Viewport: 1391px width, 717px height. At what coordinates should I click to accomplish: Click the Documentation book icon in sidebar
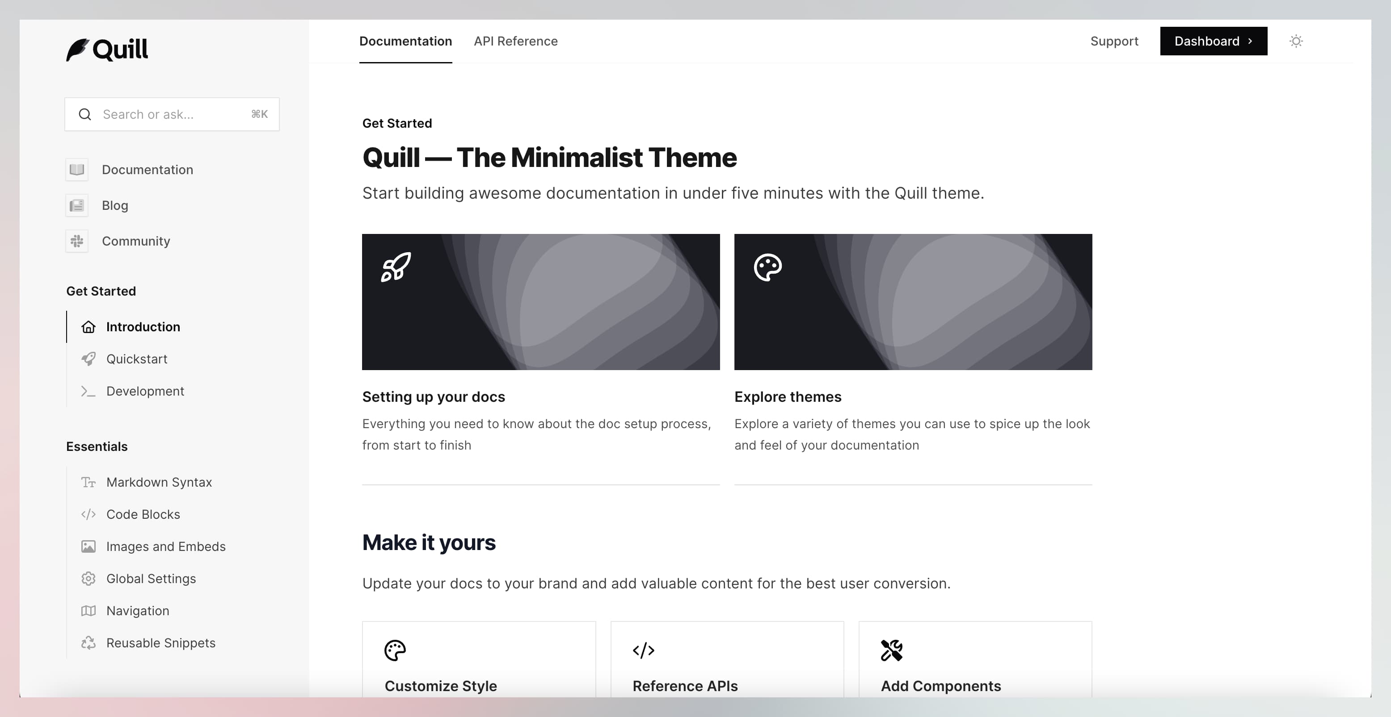(77, 169)
